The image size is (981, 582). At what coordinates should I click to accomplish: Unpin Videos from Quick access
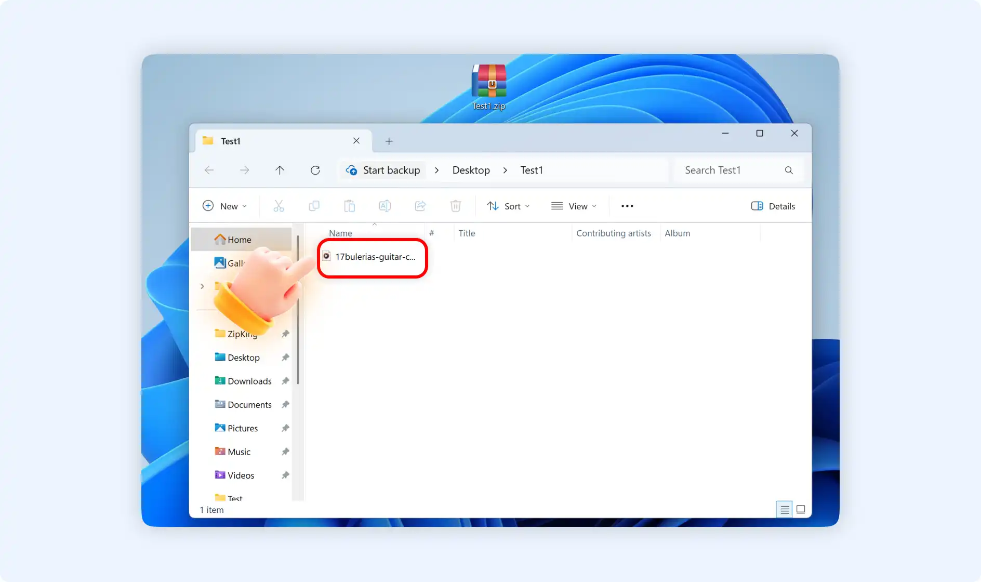(x=285, y=475)
